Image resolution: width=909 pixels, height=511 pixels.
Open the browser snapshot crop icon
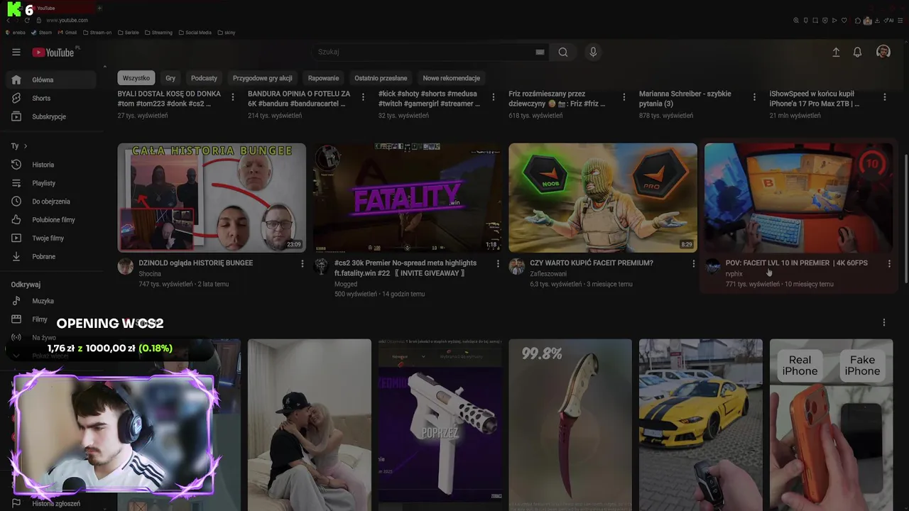815,21
